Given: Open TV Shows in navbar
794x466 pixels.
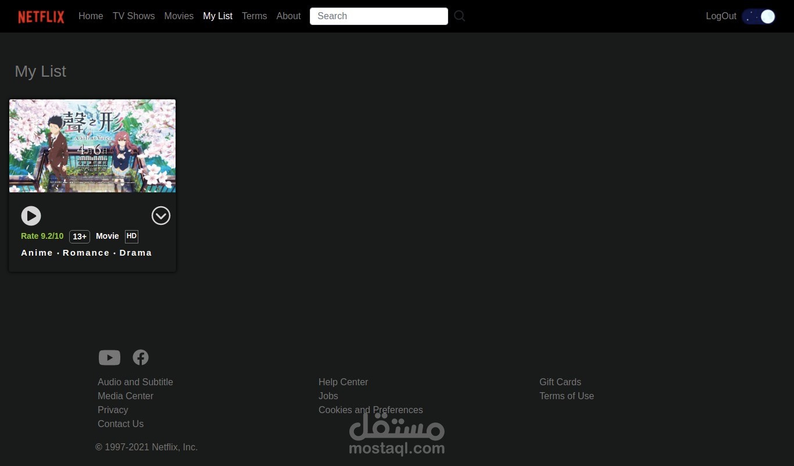Looking at the screenshot, I should [x=134, y=16].
